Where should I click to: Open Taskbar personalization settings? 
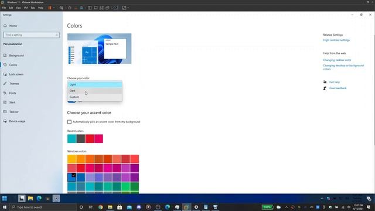point(13,112)
